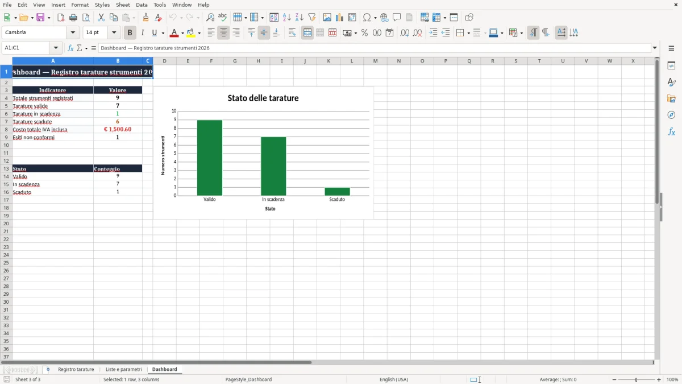This screenshot has width=682, height=384.
Task: Click the Sort Ascending icon
Action: coord(287,18)
